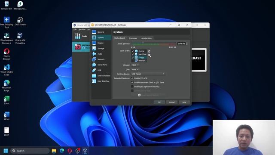
Task: Open OBS Studio desktop shortcut
Action: pos(20,21)
